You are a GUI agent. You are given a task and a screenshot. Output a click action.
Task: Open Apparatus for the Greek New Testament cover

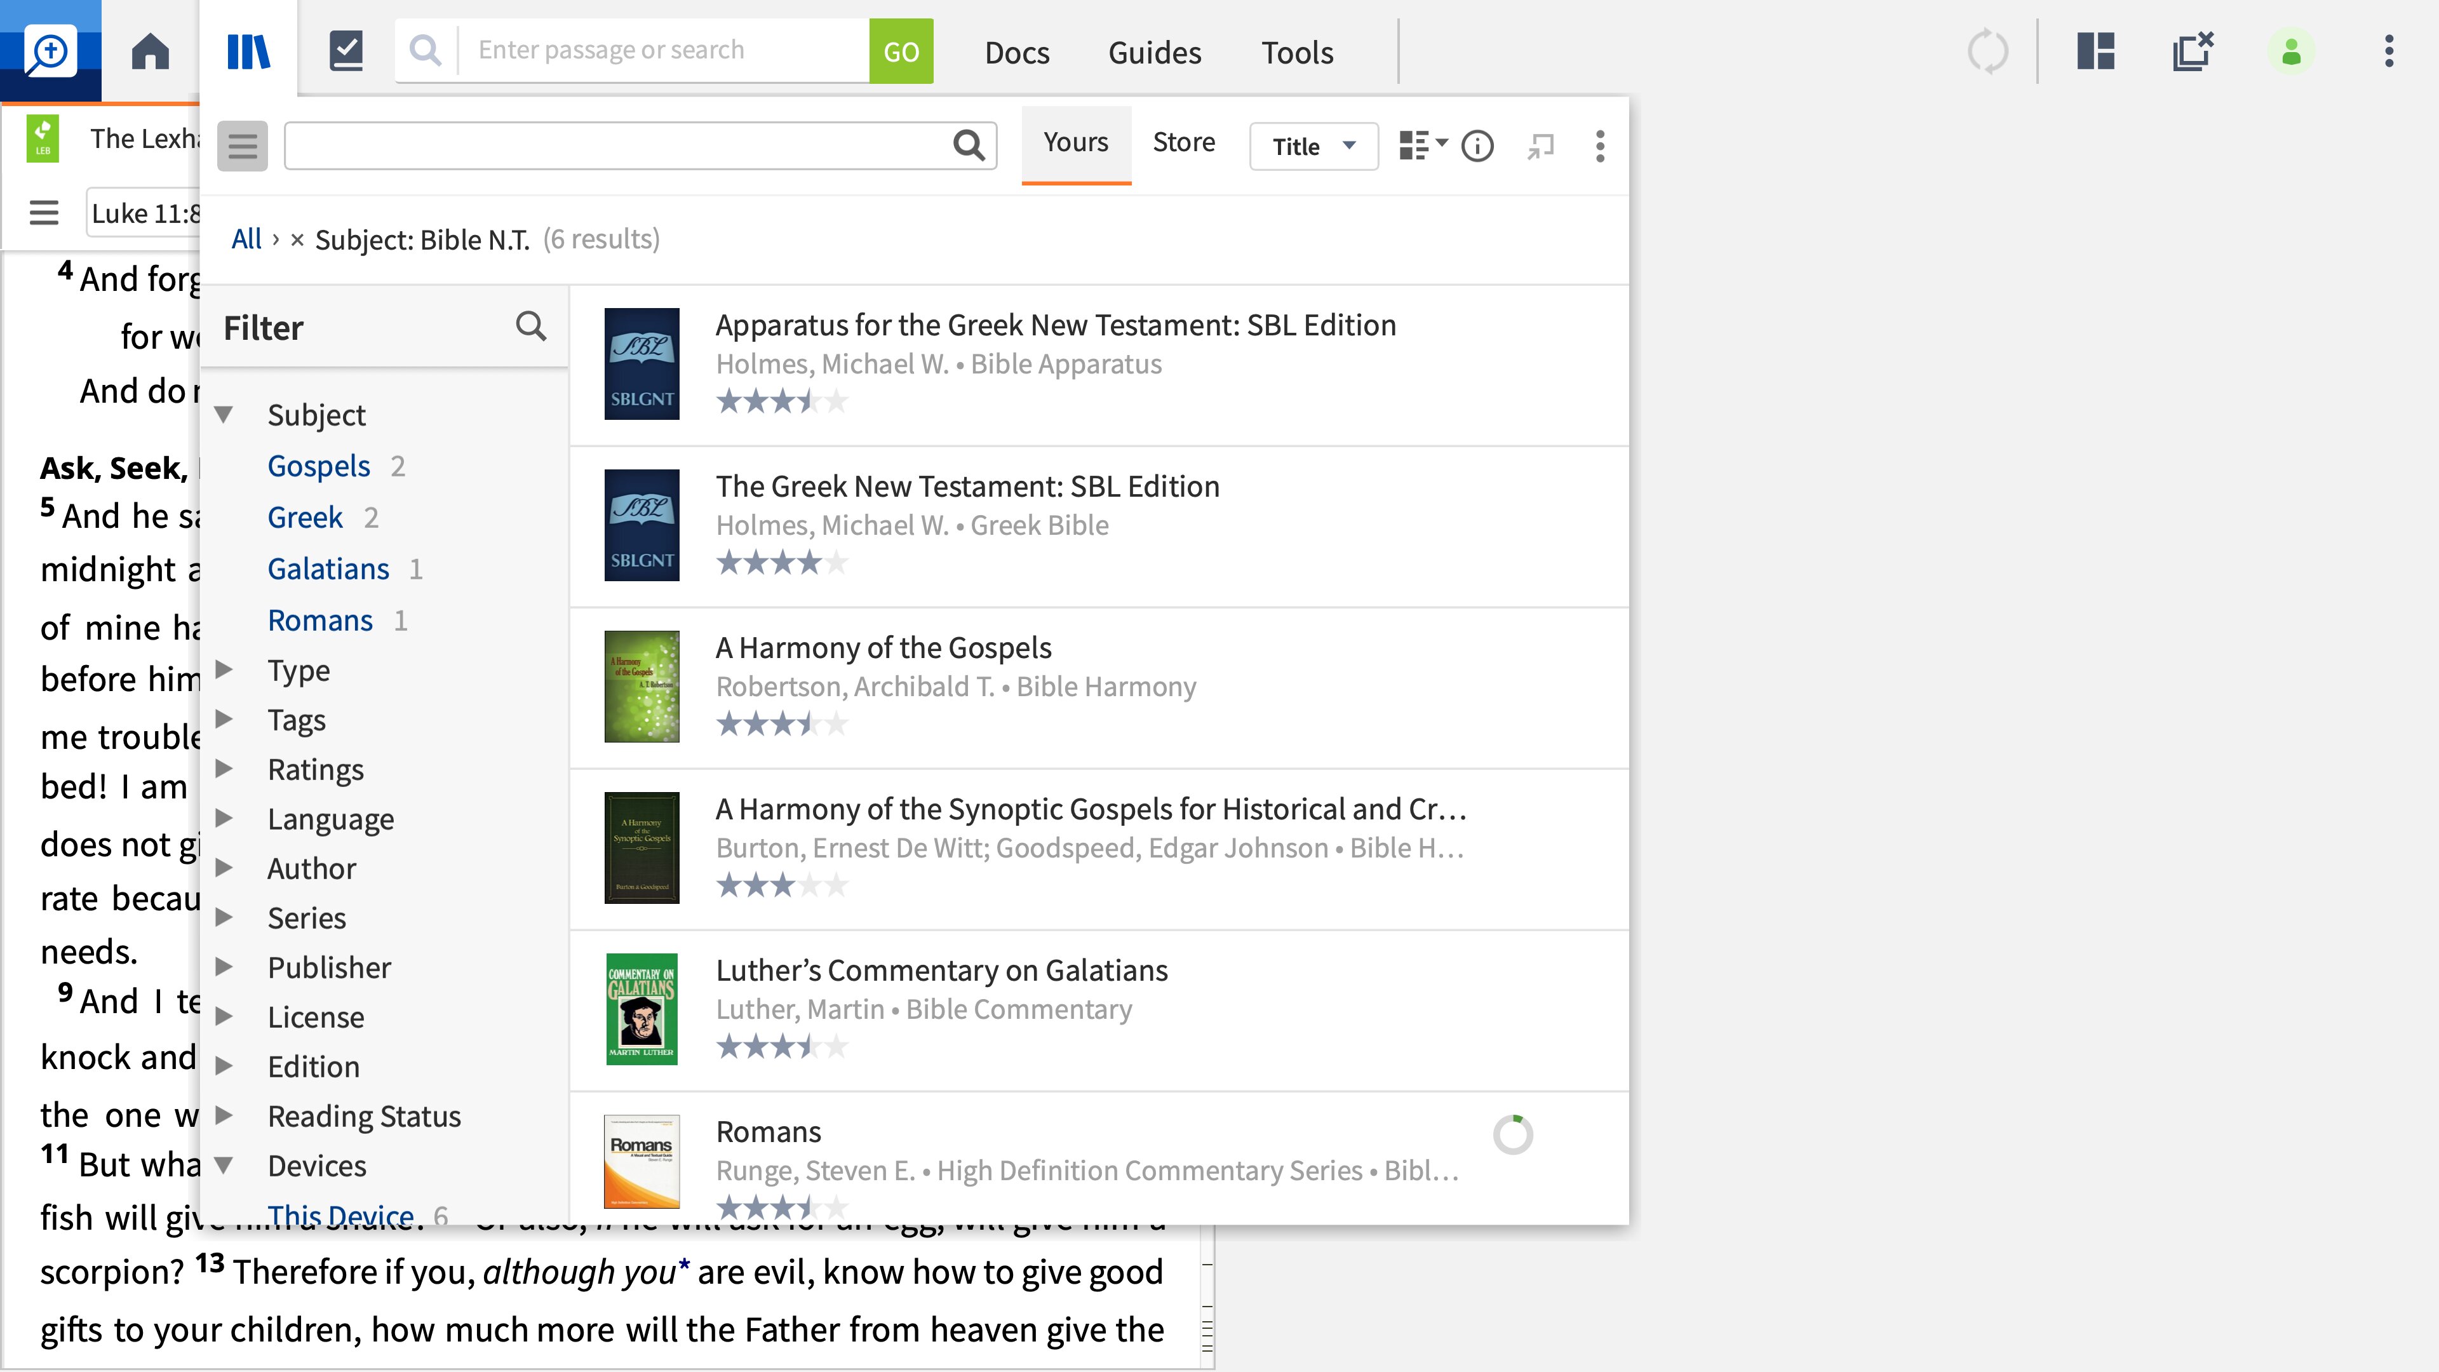pos(642,363)
